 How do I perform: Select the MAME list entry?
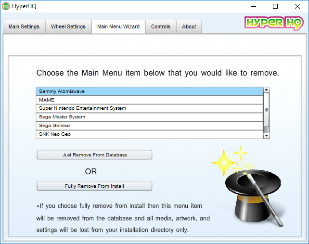click(x=150, y=100)
